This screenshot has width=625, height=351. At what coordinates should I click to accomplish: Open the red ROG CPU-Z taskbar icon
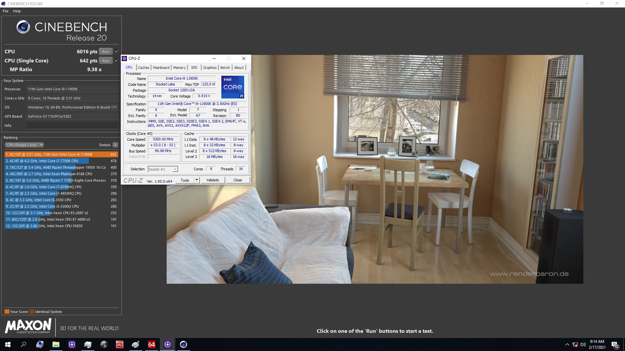coord(120,344)
